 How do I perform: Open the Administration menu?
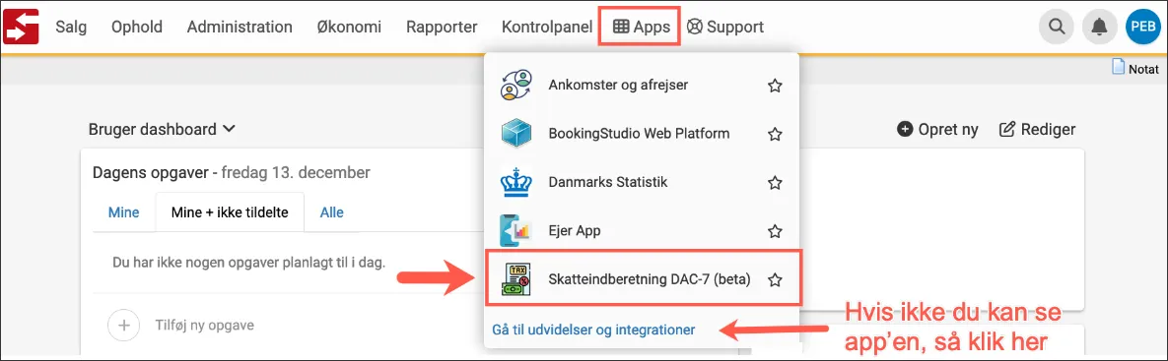[x=240, y=28]
